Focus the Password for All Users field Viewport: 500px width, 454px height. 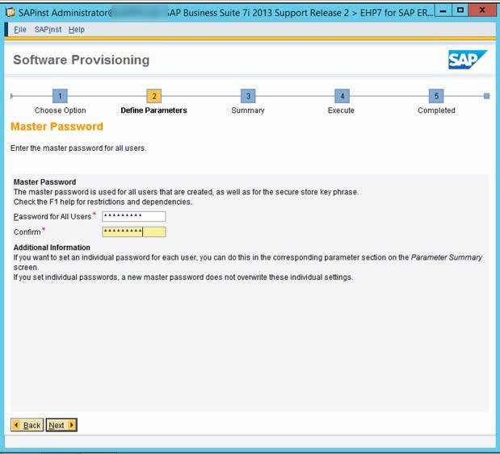(134, 216)
